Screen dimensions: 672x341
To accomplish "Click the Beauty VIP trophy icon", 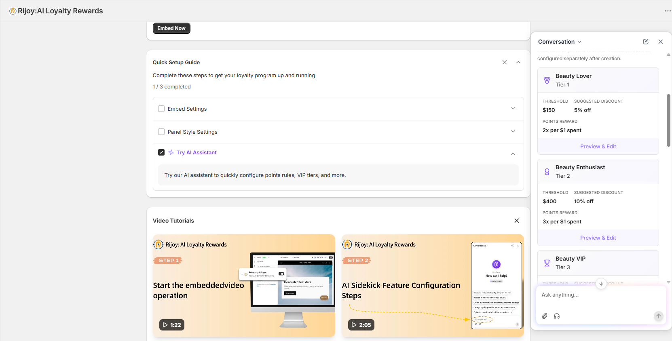I will (547, 263).
